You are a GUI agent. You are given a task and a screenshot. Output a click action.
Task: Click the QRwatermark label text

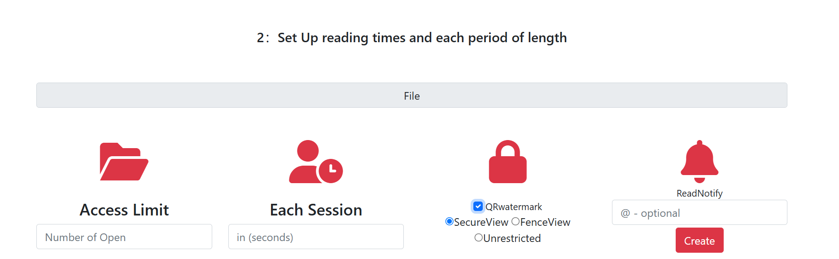(514, 207)
